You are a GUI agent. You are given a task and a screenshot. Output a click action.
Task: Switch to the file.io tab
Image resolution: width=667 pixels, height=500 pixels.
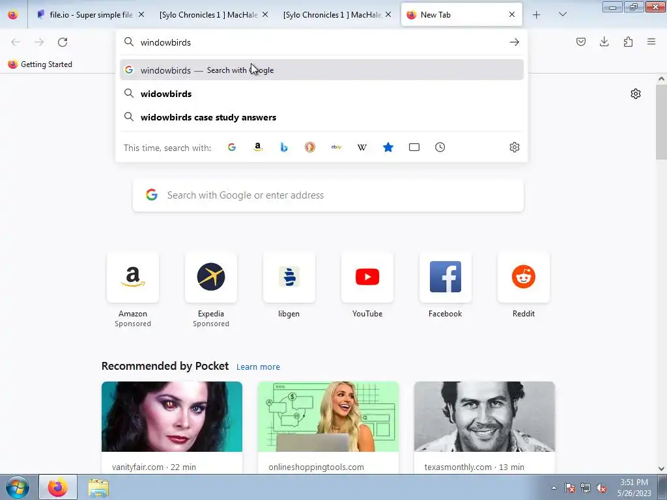click(90, 15)
